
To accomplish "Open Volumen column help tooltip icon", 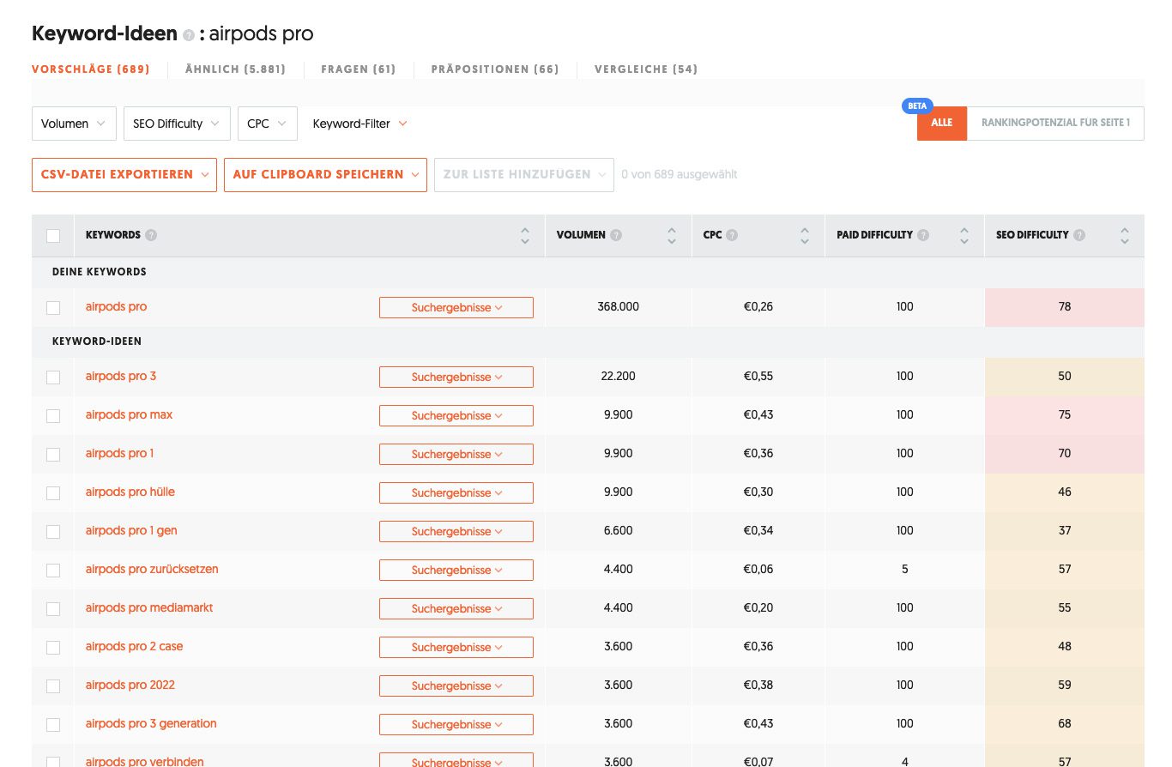I will [616, 235].
